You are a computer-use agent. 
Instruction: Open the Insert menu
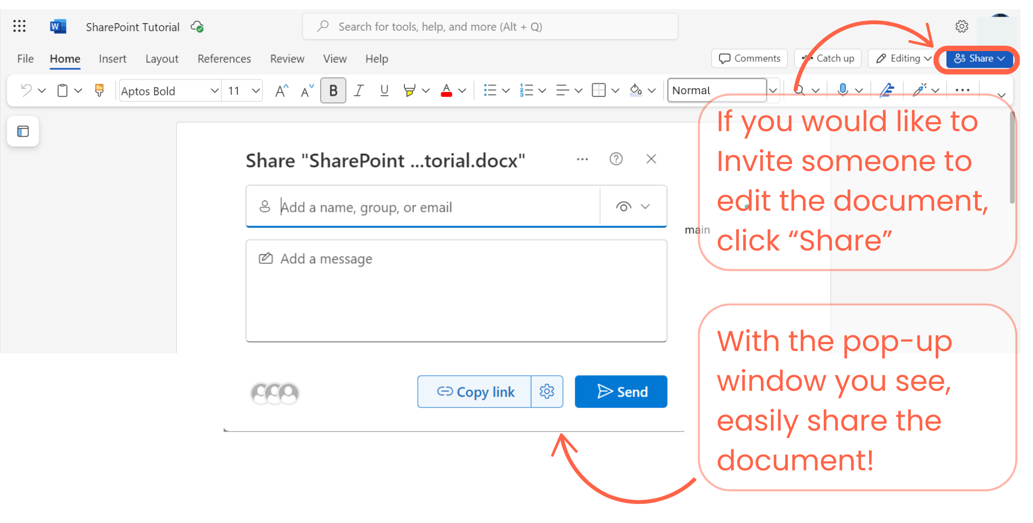[112, 59]
